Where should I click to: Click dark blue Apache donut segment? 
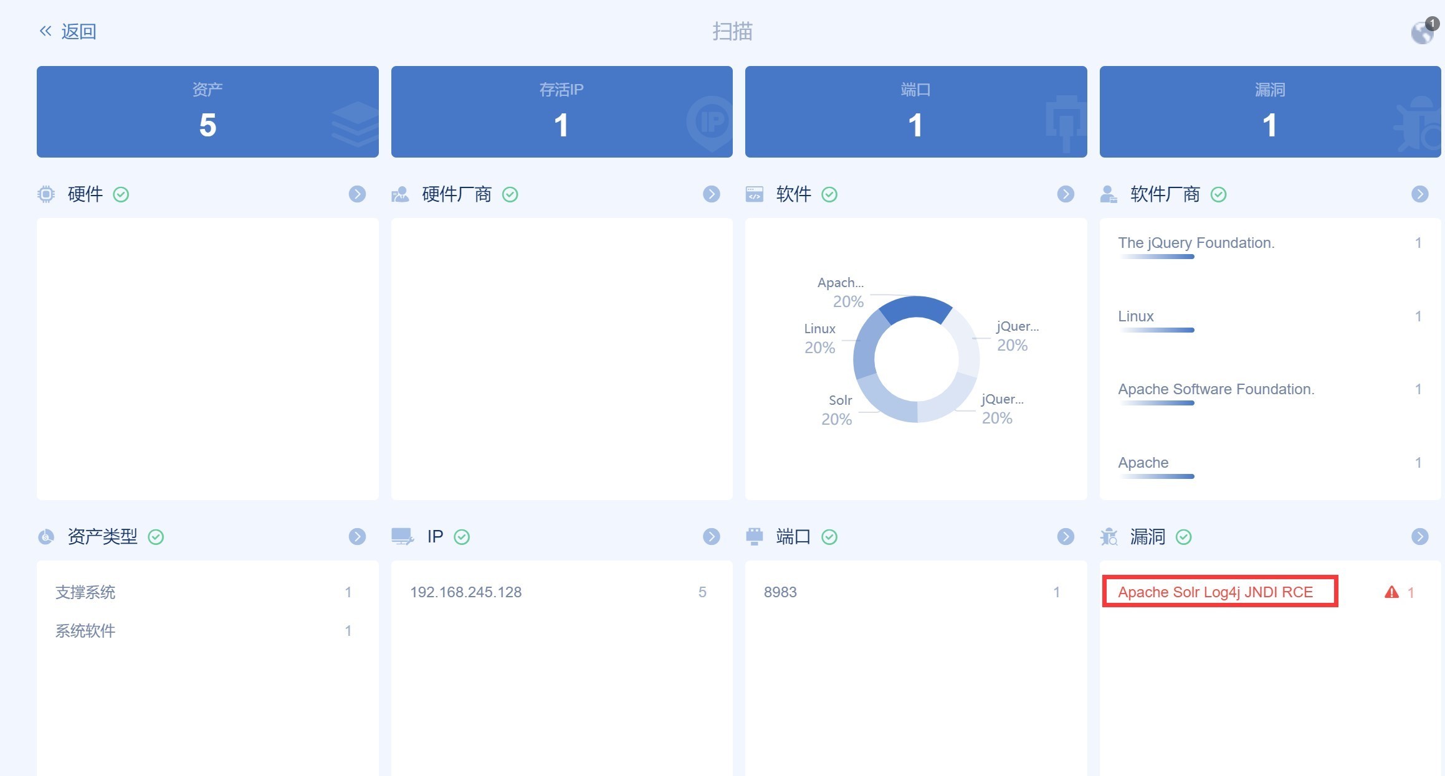click(916, 308)
